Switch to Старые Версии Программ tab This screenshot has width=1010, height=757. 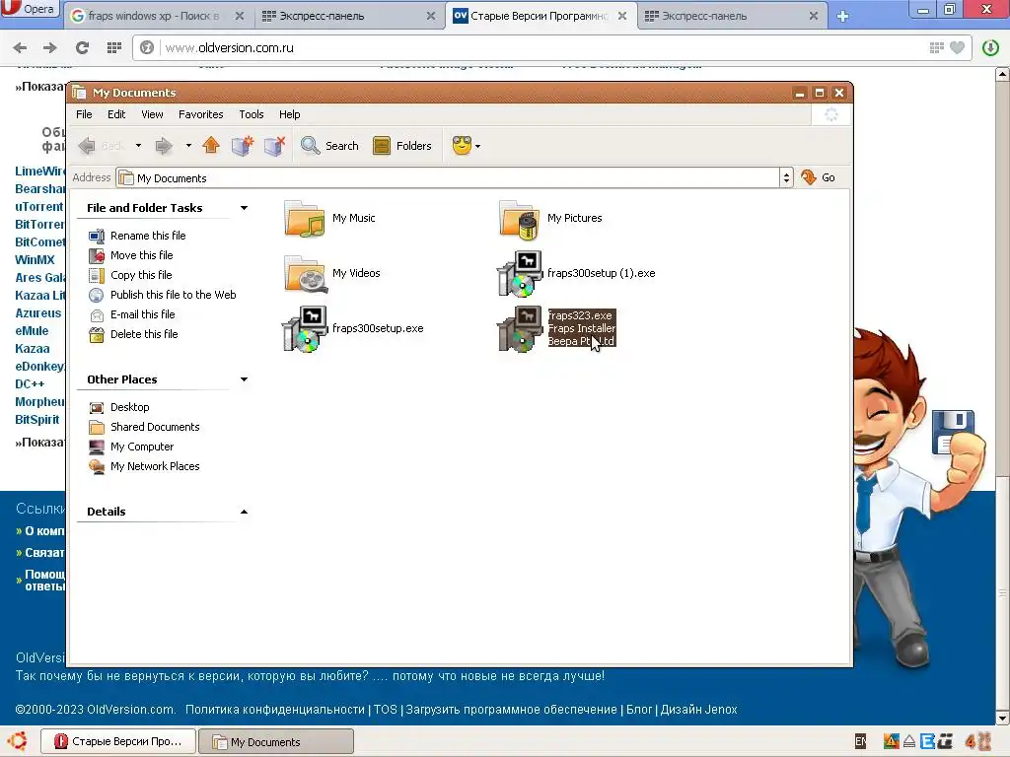(539, 16)
